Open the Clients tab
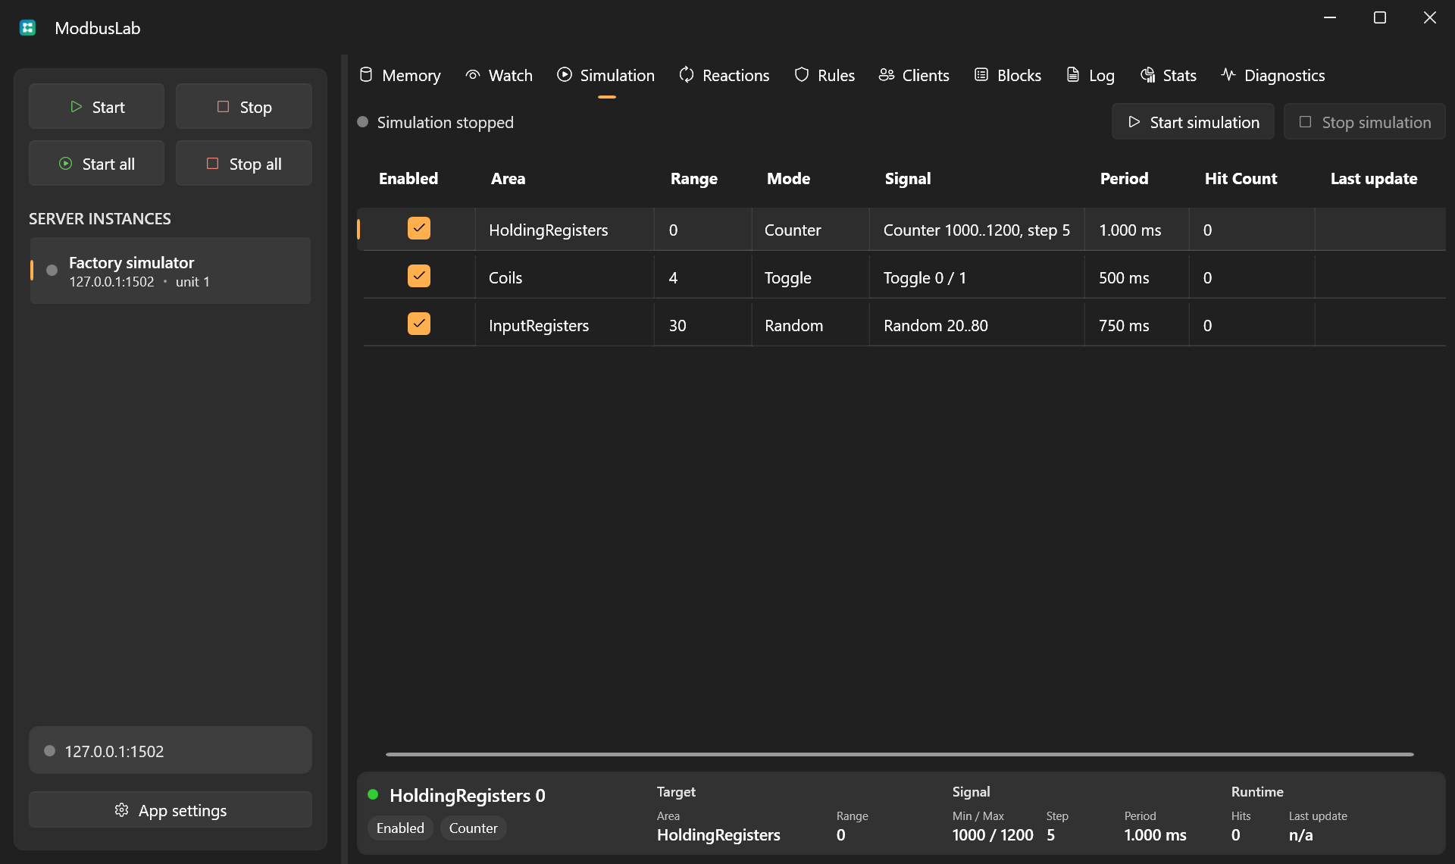 (x=914, y=75)
